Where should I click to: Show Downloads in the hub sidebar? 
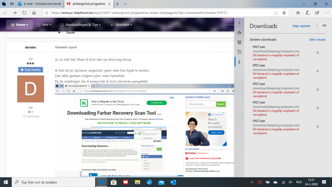pos(239,62)
